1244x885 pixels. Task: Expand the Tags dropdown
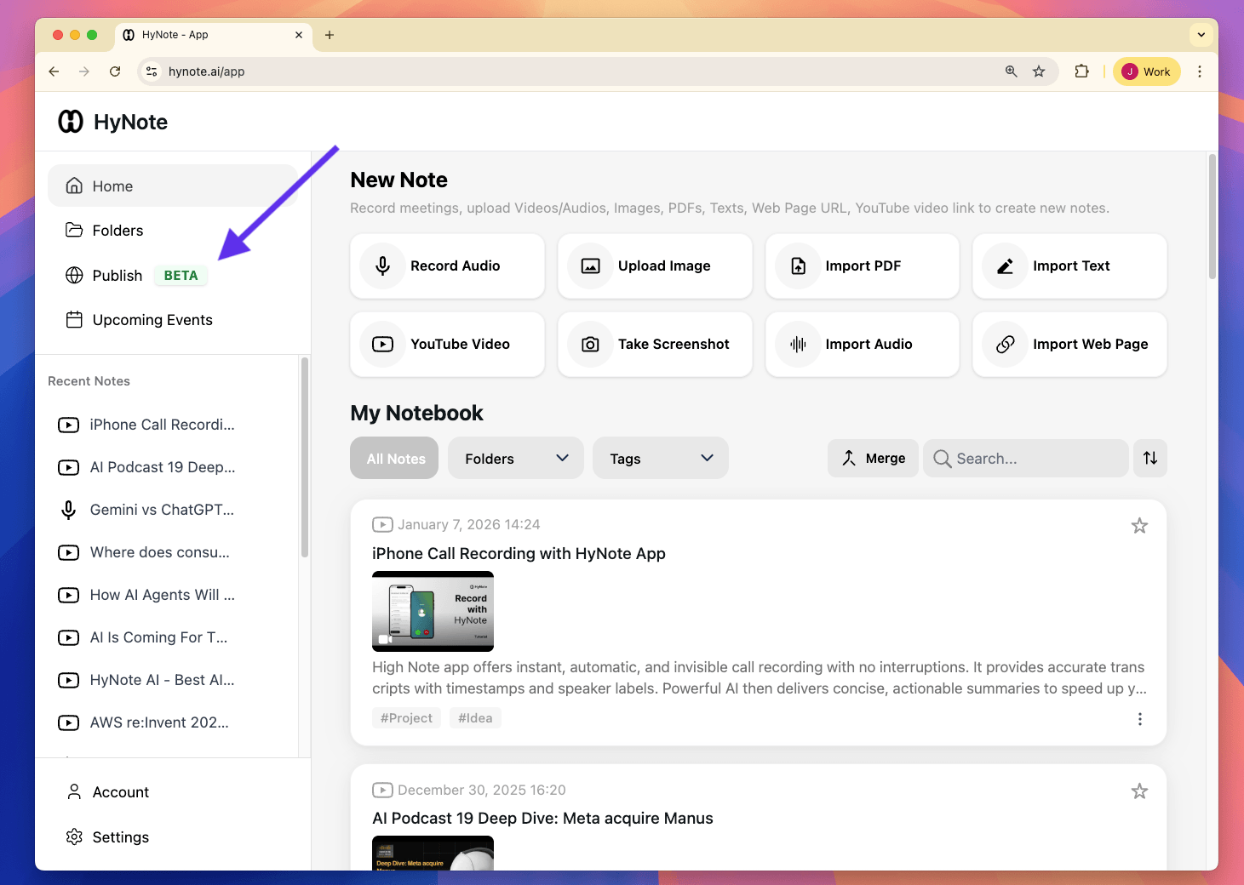[660, 458]
